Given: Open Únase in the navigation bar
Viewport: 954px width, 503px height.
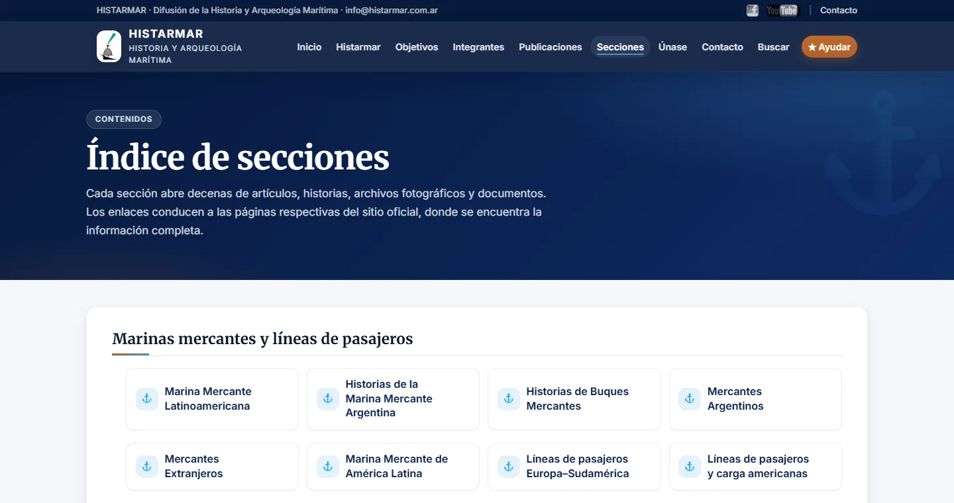Looking at the screenshot, I should [672, 47].
